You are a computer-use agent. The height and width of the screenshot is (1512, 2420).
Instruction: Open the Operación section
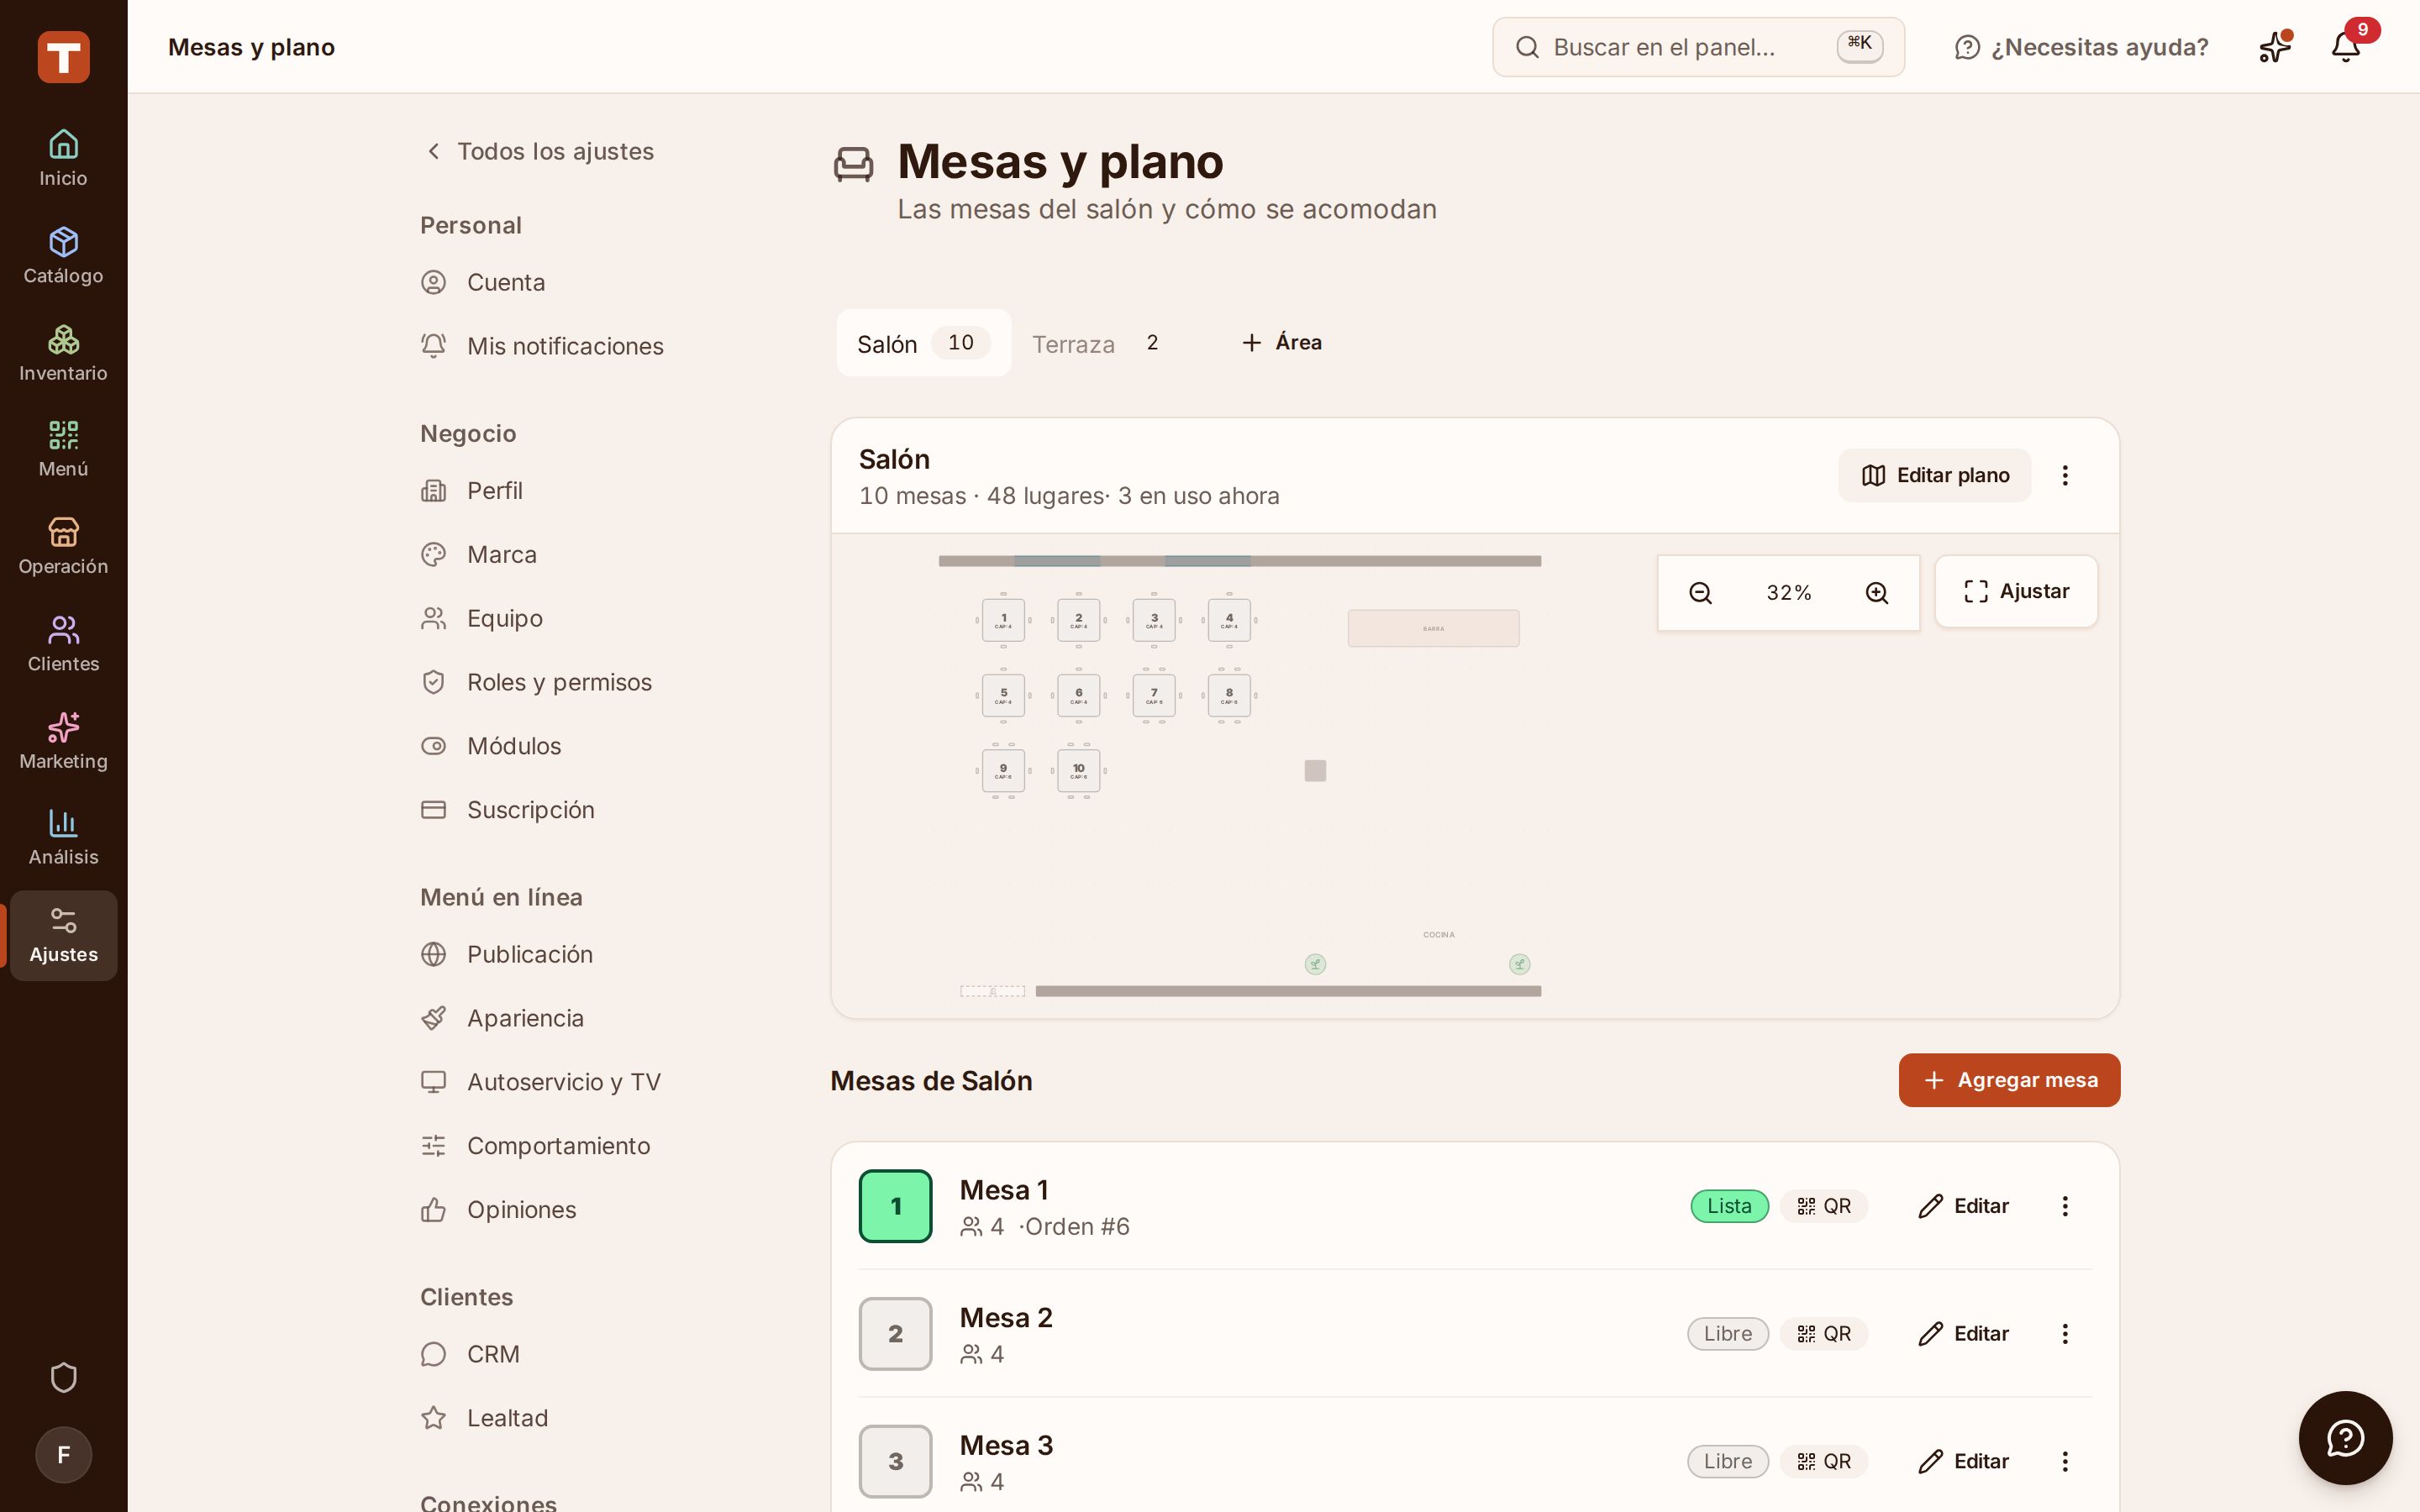tap(63, 546)
